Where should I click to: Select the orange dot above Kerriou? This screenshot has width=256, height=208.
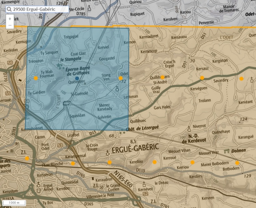pos(193,162)
